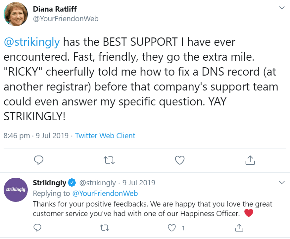Open Strikingly's purple profile avatar

click(16, 190)
